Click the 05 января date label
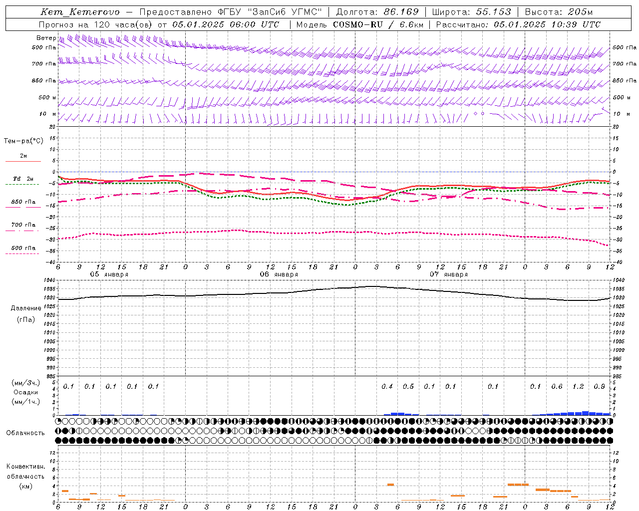 coord(109,274)
